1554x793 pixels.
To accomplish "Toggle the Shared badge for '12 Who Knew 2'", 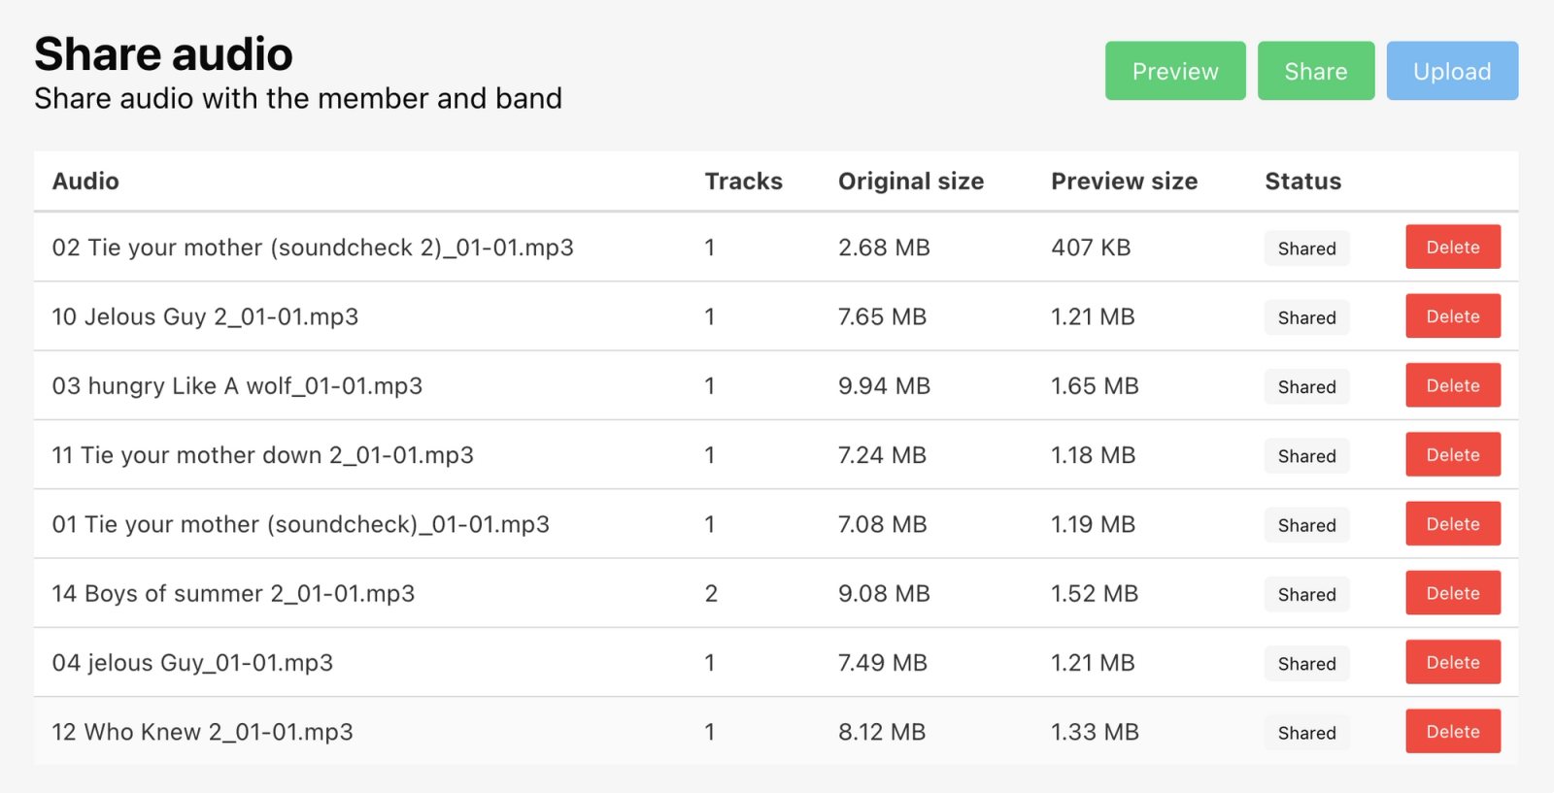I will pos(1306,733).
